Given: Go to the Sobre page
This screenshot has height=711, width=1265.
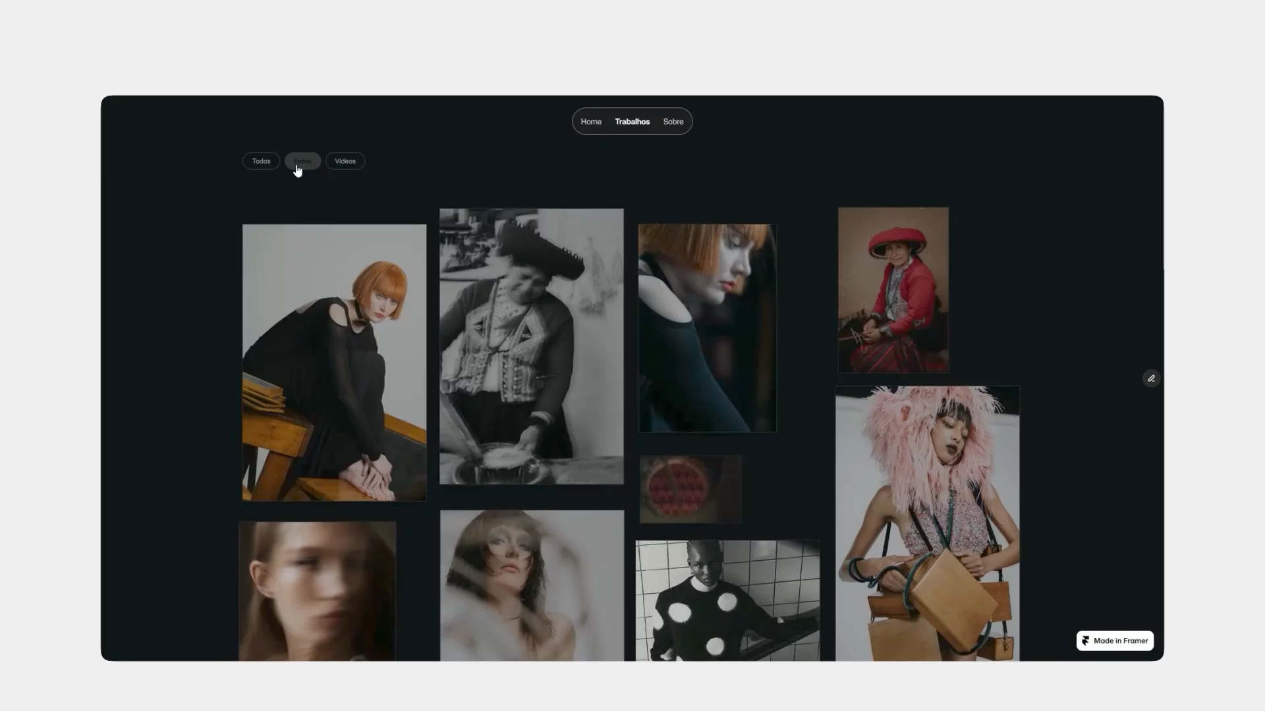Looking at the screenshot, I should click(673, 122).
